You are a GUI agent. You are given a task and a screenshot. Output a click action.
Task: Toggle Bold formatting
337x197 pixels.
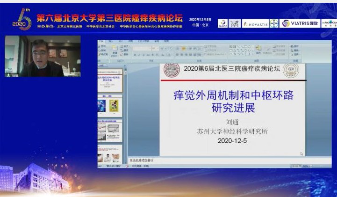pos(135,55)
